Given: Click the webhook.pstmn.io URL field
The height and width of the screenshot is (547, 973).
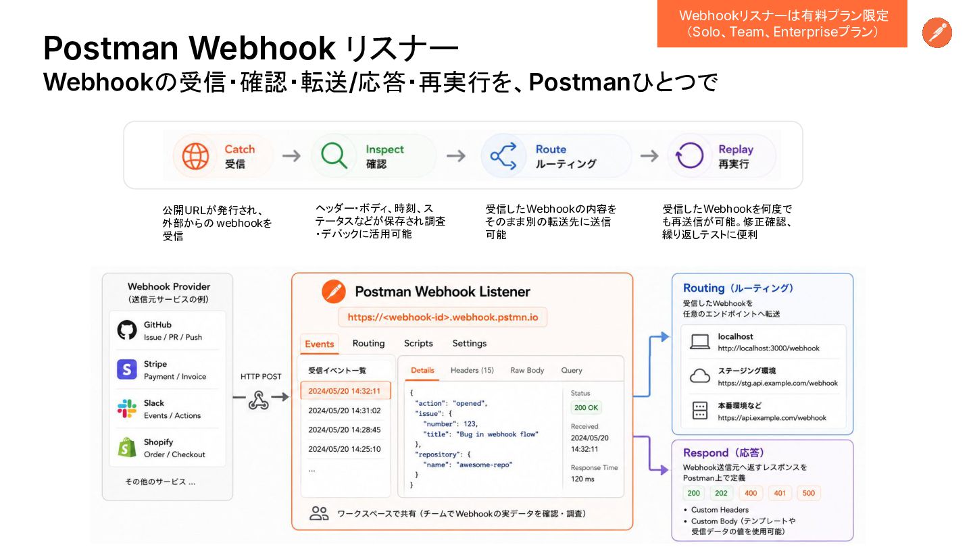Looking at the screenshot, I should tap(443, 317).
